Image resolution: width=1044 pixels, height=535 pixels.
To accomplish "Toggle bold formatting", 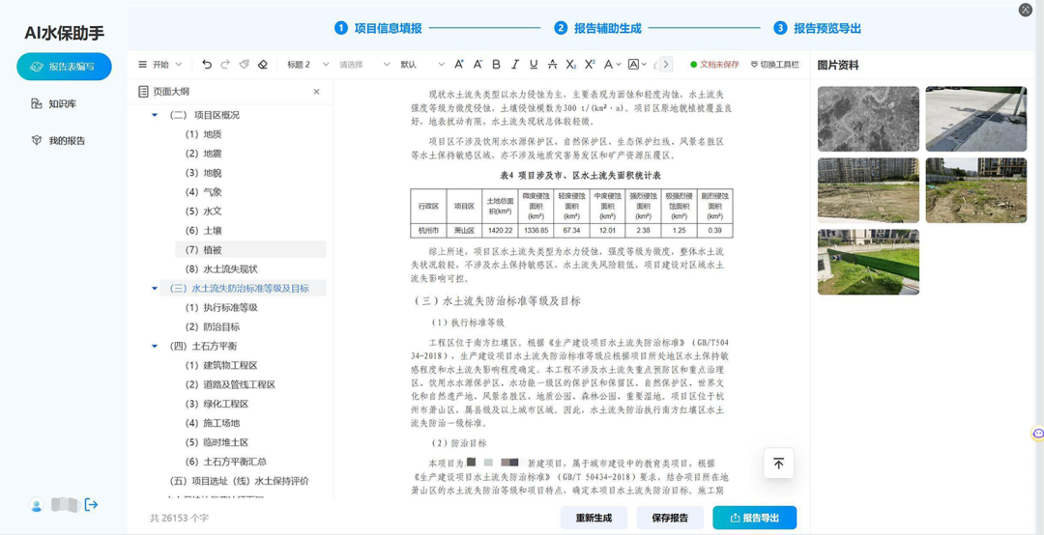I will [497, 65].
